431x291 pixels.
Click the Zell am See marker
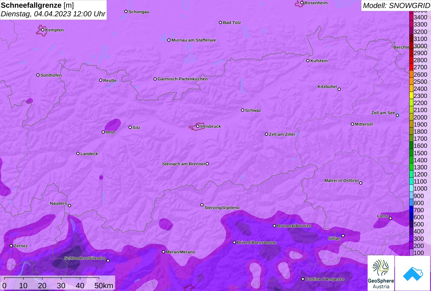397,115
